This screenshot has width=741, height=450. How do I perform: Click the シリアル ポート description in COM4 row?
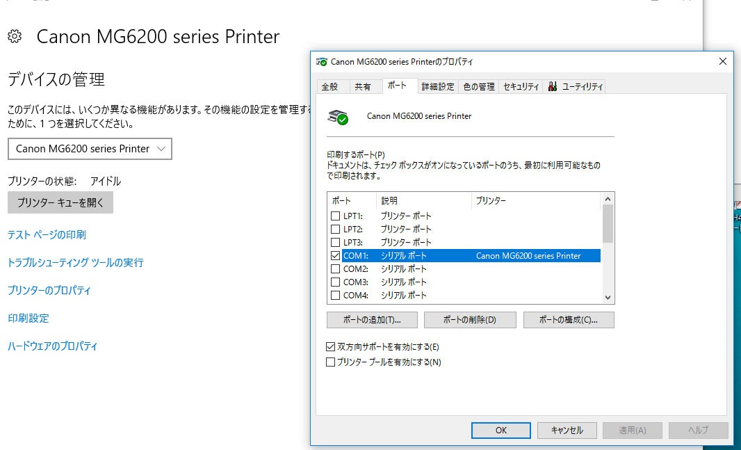(x=404, y=296)
